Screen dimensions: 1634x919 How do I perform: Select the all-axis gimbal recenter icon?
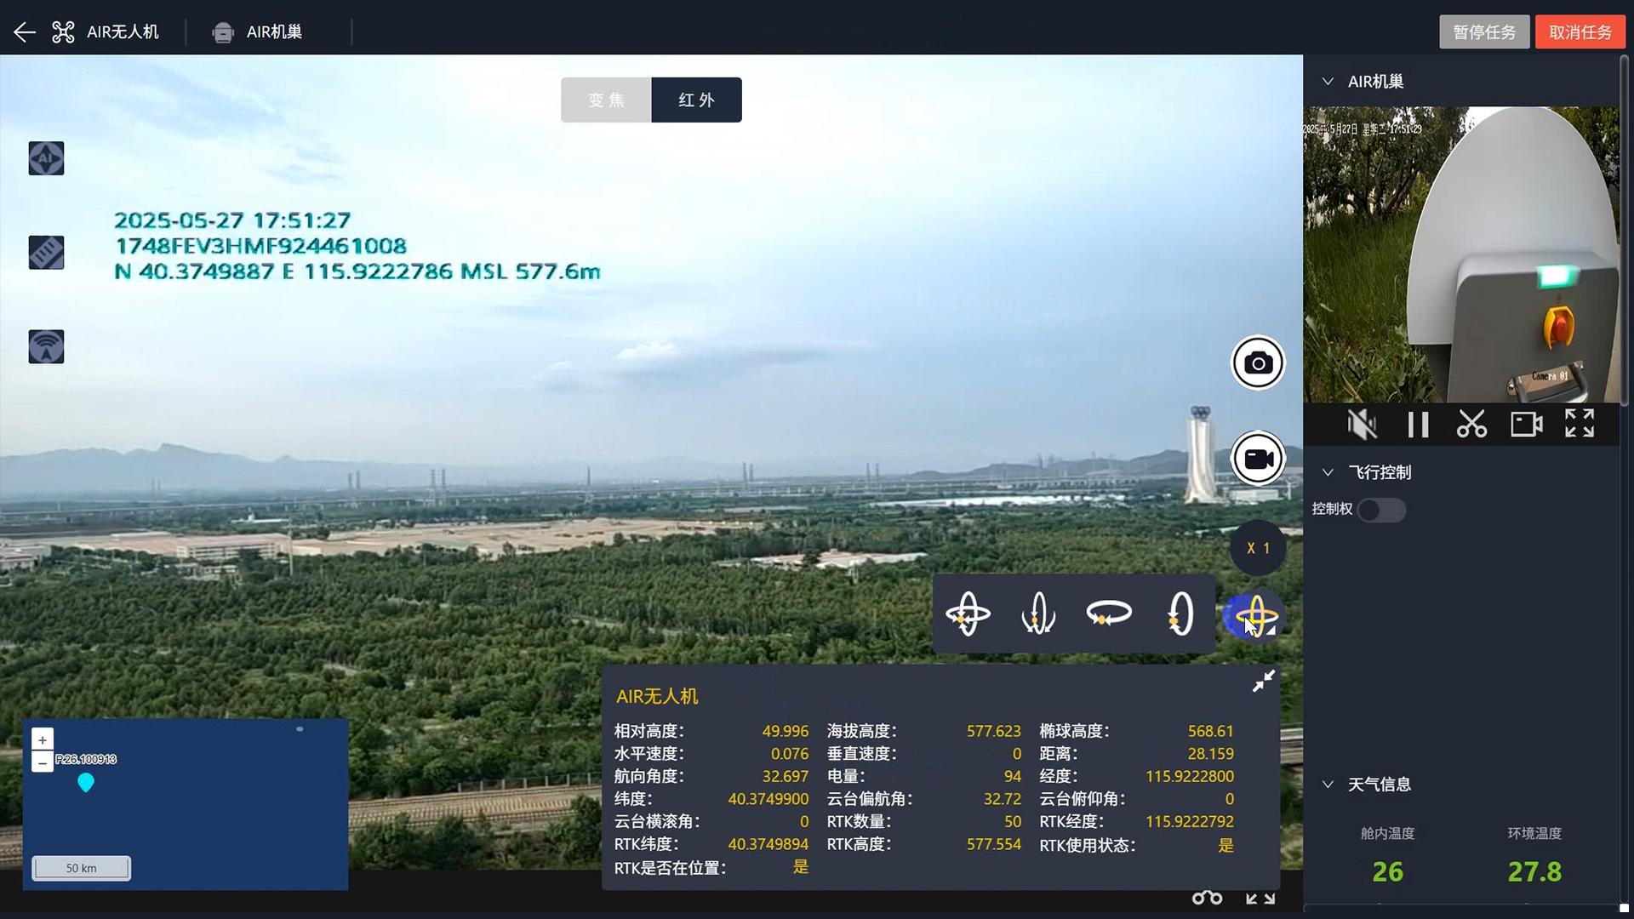pyautogui.click(x=968, y=614)
